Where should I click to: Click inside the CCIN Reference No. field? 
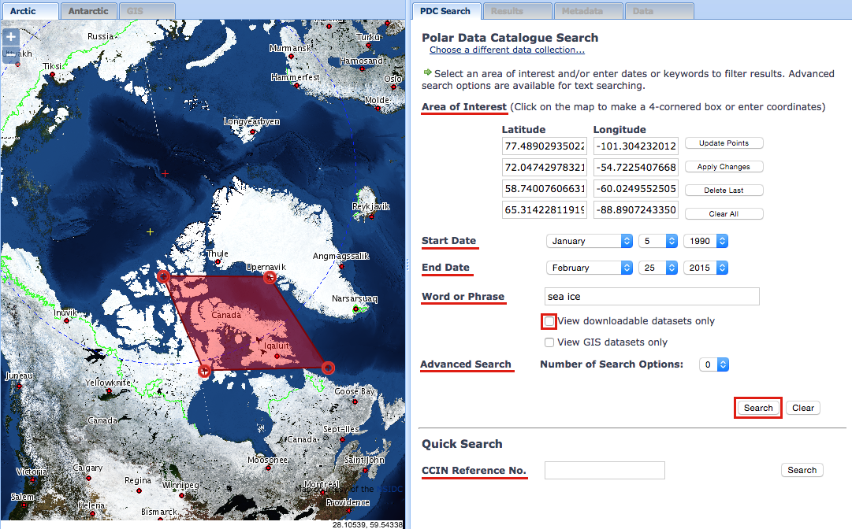click(605, 470)
